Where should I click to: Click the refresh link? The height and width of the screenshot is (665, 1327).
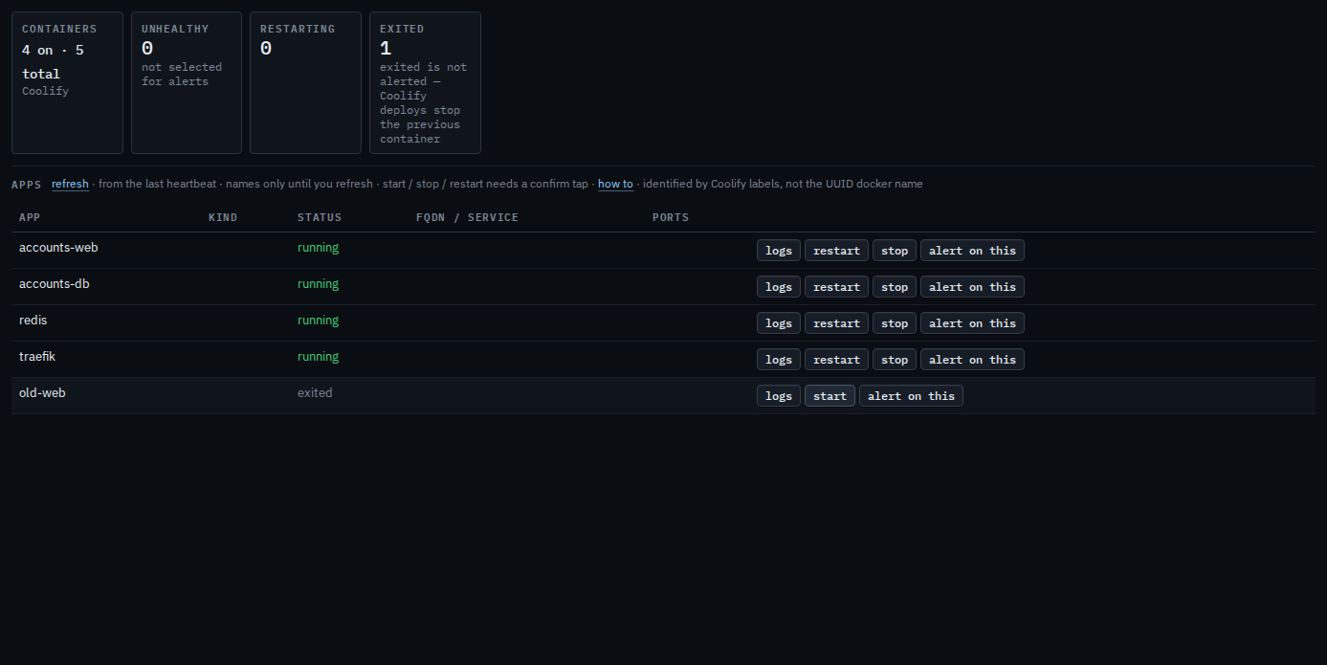click(70, 184)
